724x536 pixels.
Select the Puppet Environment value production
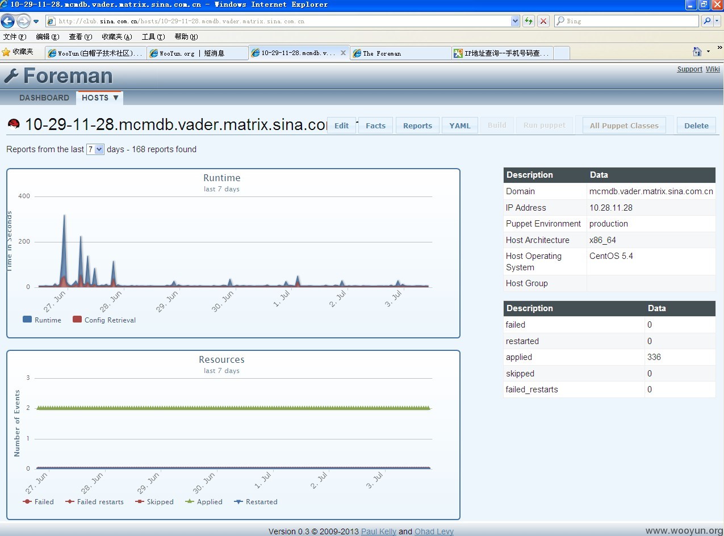[x=609, y=224]
